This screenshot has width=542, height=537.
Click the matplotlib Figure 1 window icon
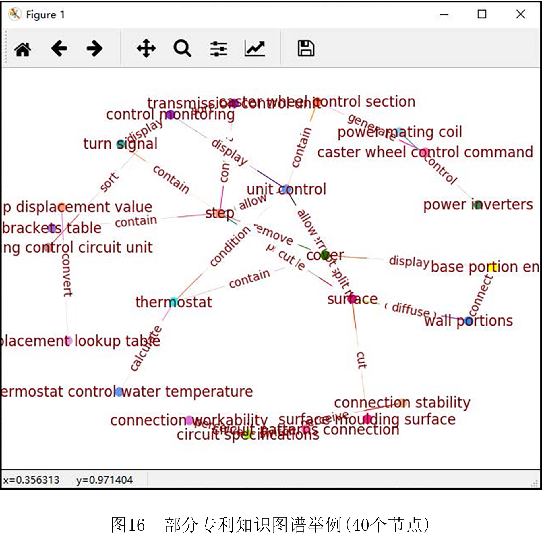point(14,14)
